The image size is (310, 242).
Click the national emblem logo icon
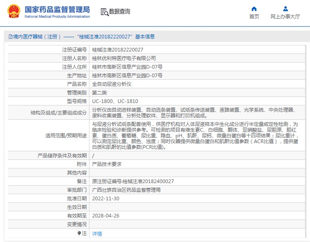pyautogui.click(x=14, y=11)
